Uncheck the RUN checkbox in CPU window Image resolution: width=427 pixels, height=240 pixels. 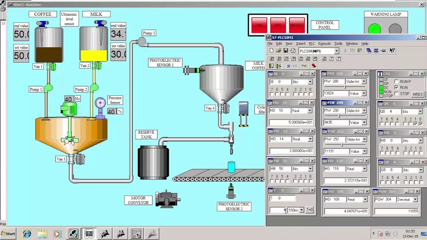click(x=397, y=87)
